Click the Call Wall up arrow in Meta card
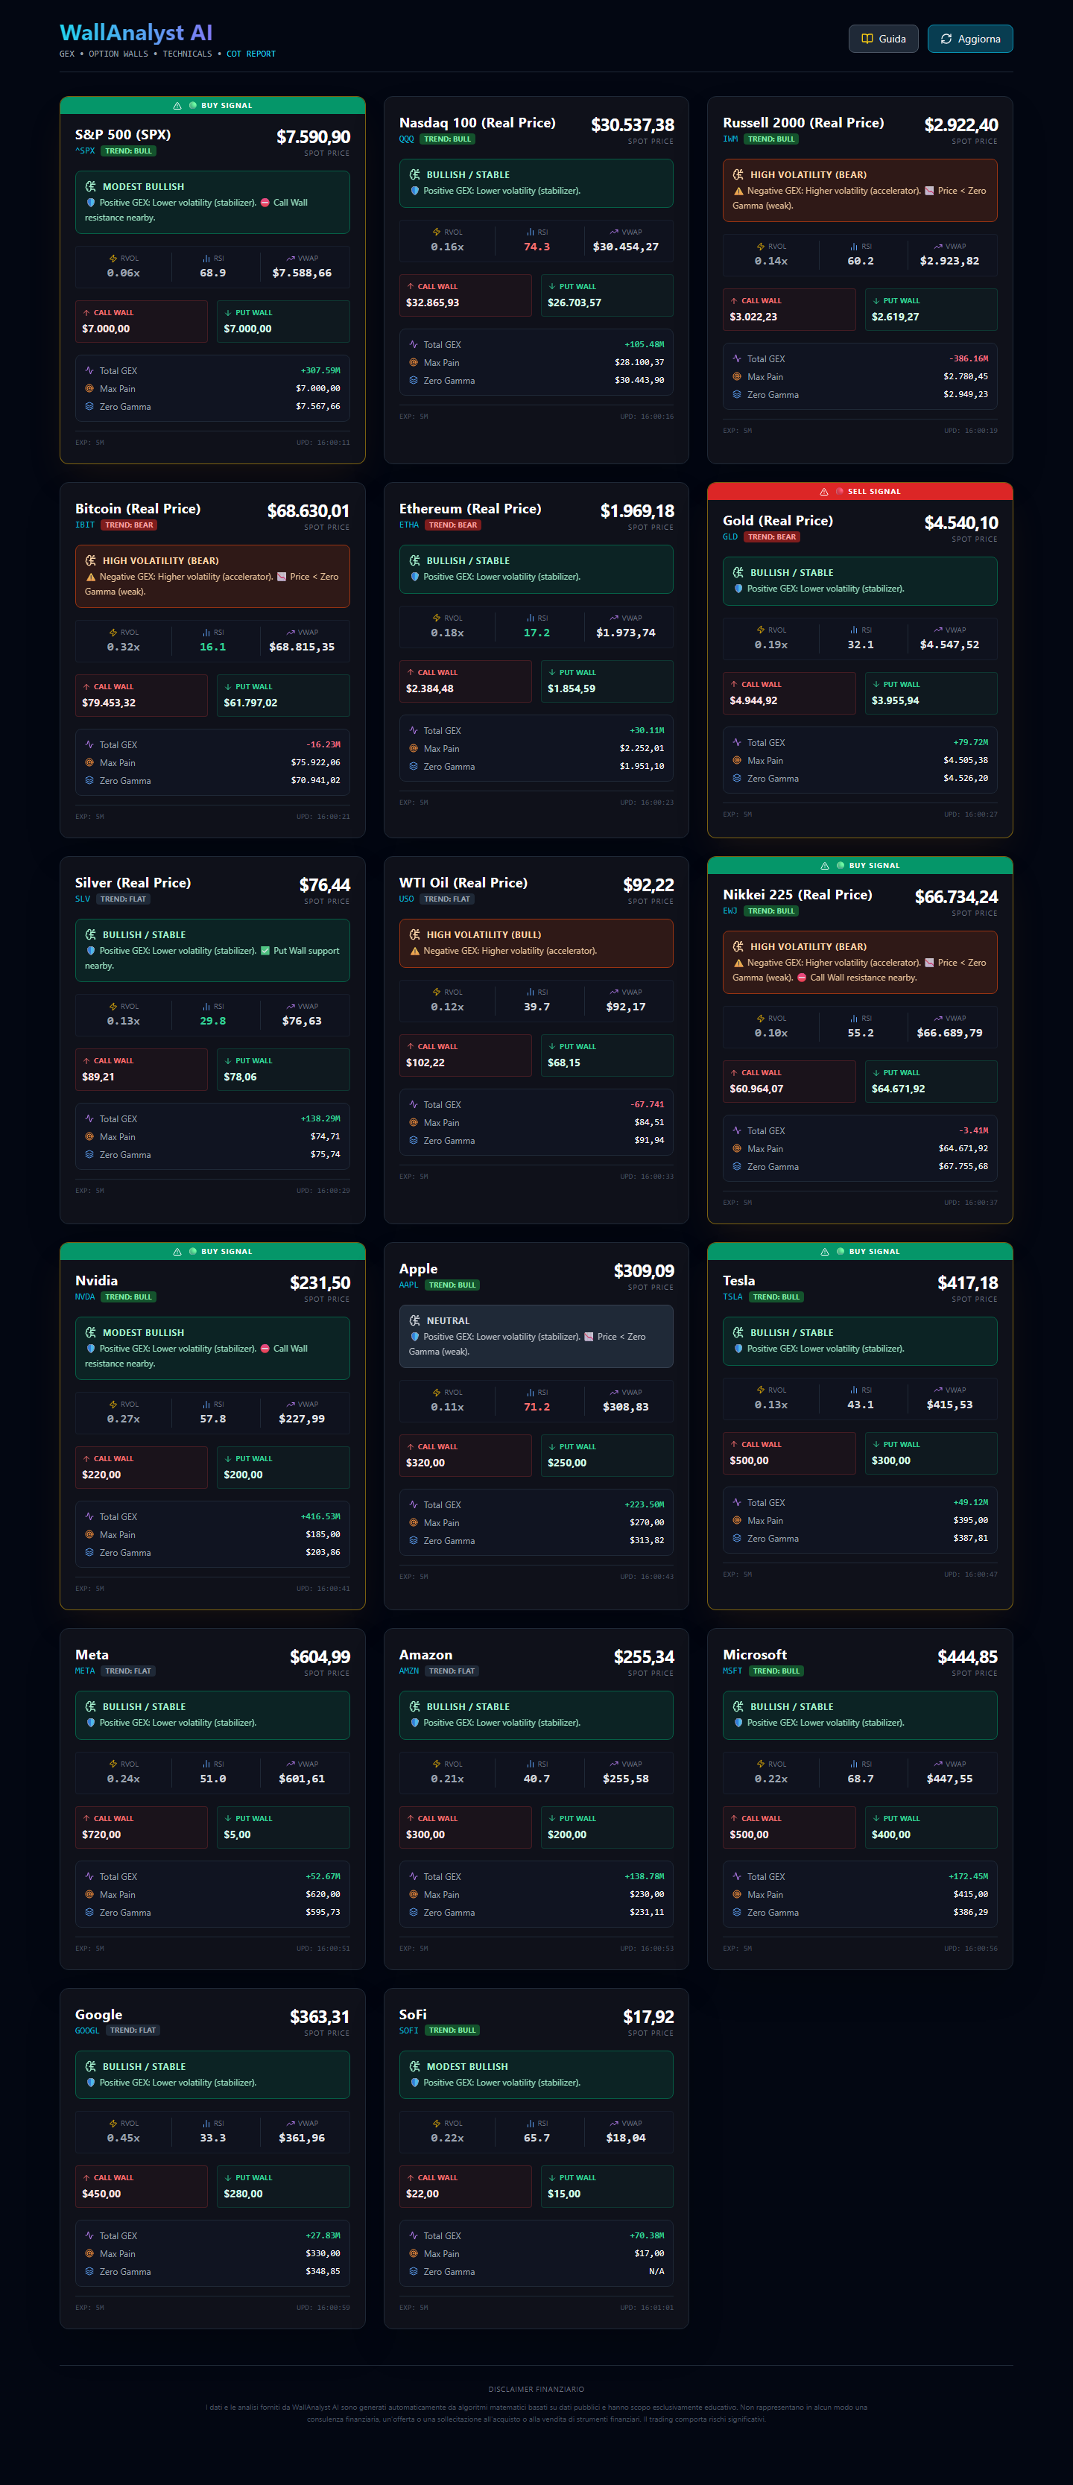 [x=87, y=1818]
